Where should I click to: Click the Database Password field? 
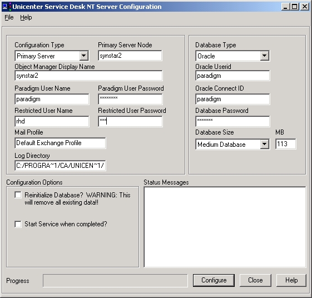tap(232, 121)
